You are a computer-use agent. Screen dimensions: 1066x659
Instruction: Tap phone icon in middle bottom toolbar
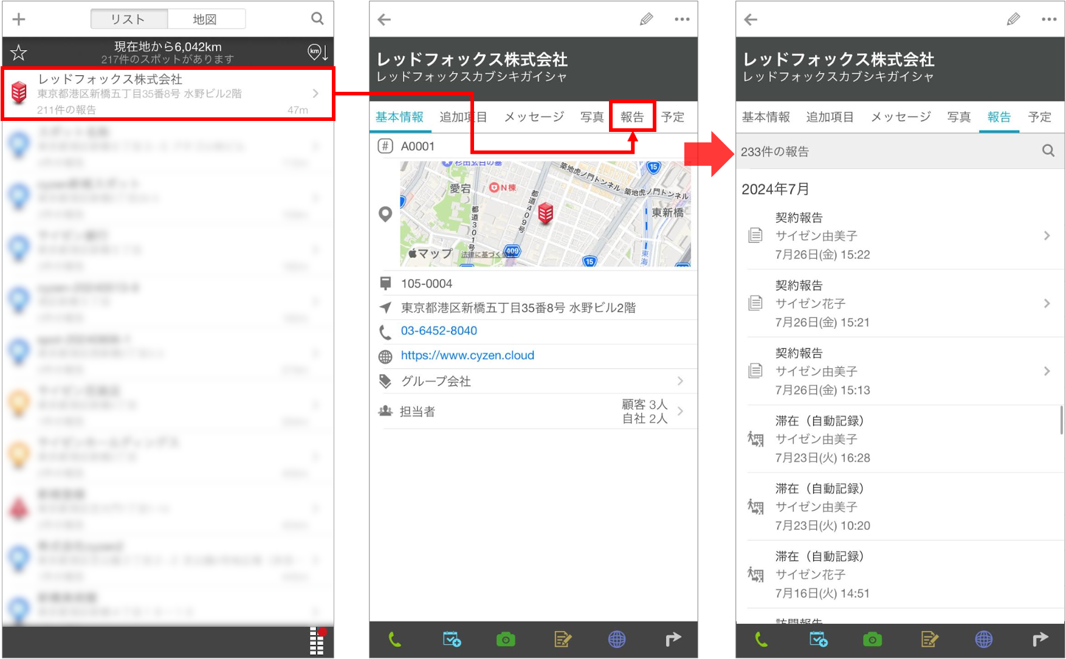click(x=395, y=640)
